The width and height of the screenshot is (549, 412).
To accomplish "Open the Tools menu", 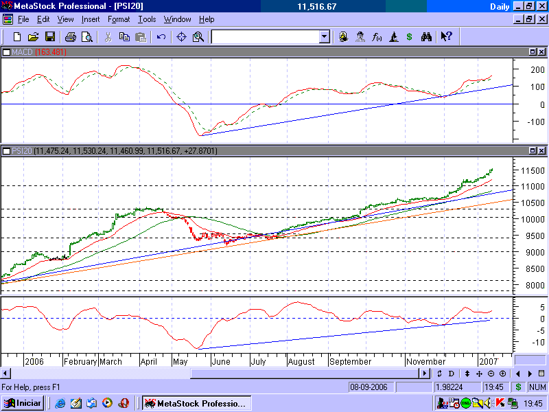I will [x=147, y=19].
